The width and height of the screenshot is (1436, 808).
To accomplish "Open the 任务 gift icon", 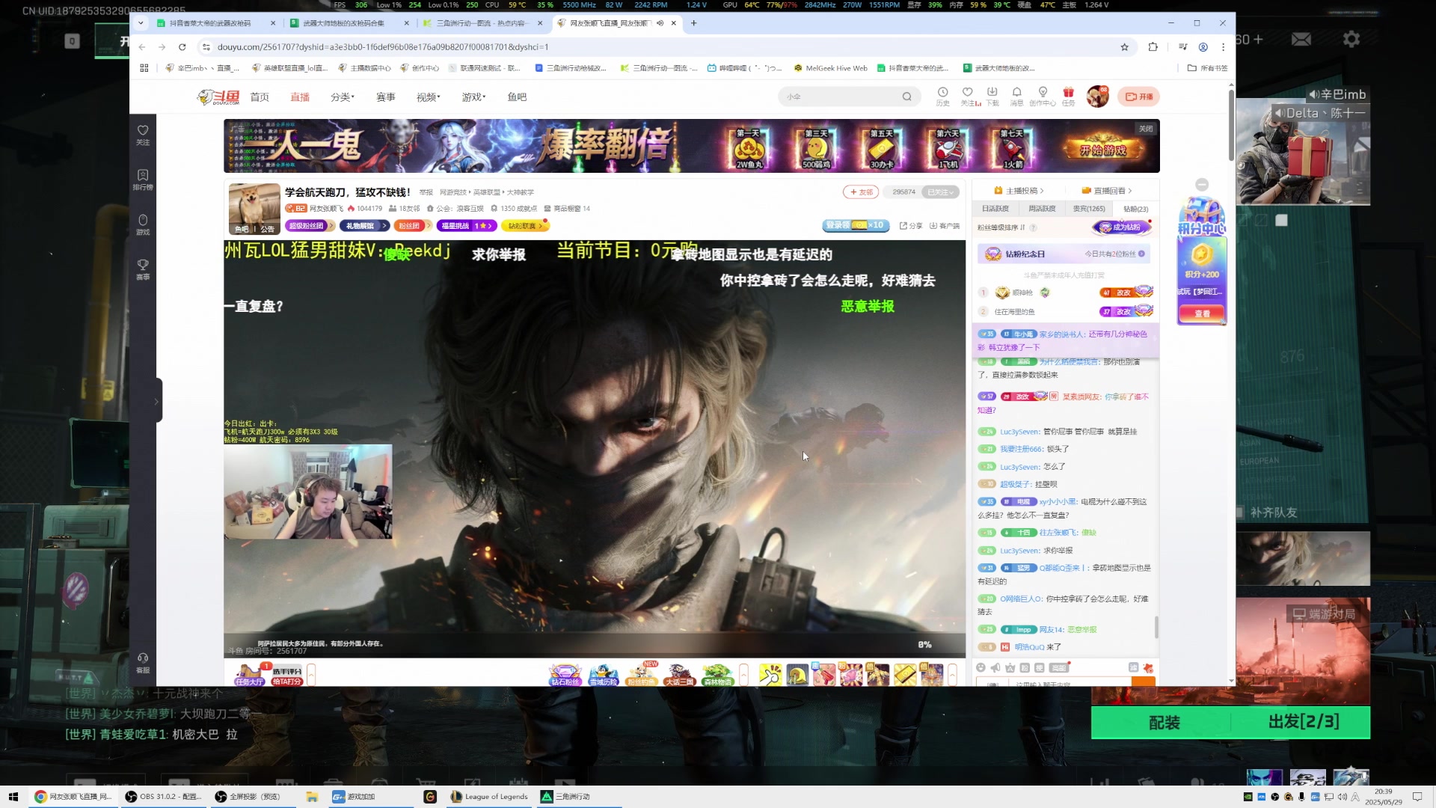I will 1068,97.
